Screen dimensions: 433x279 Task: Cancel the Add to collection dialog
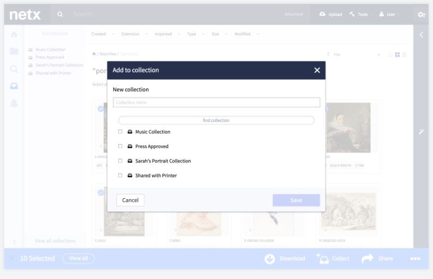130,200
